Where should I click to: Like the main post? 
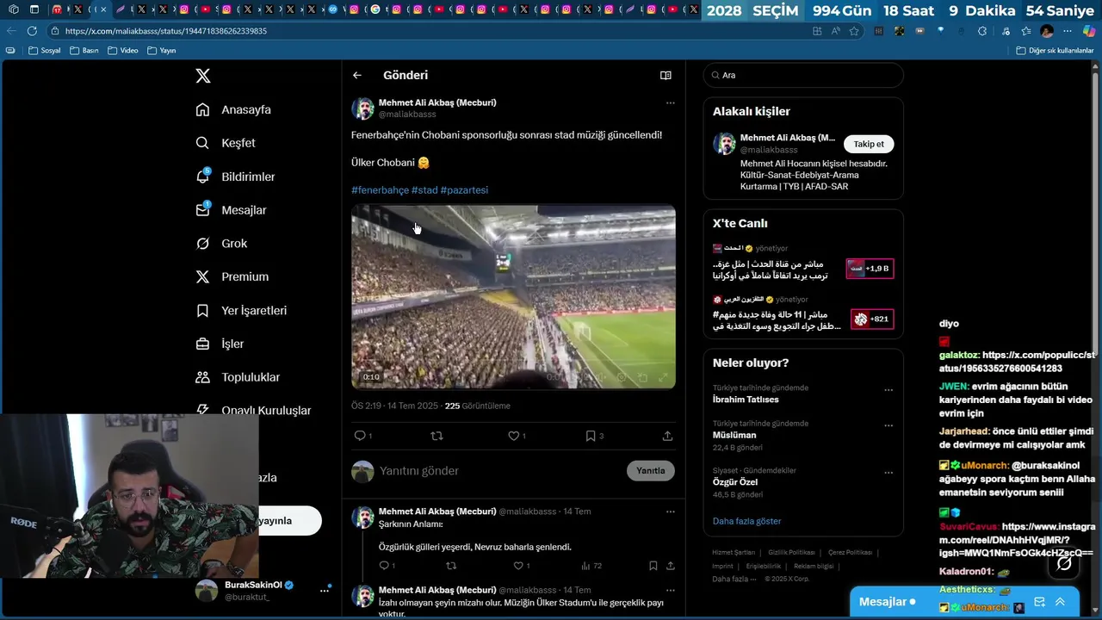click(x=514, y=436)
